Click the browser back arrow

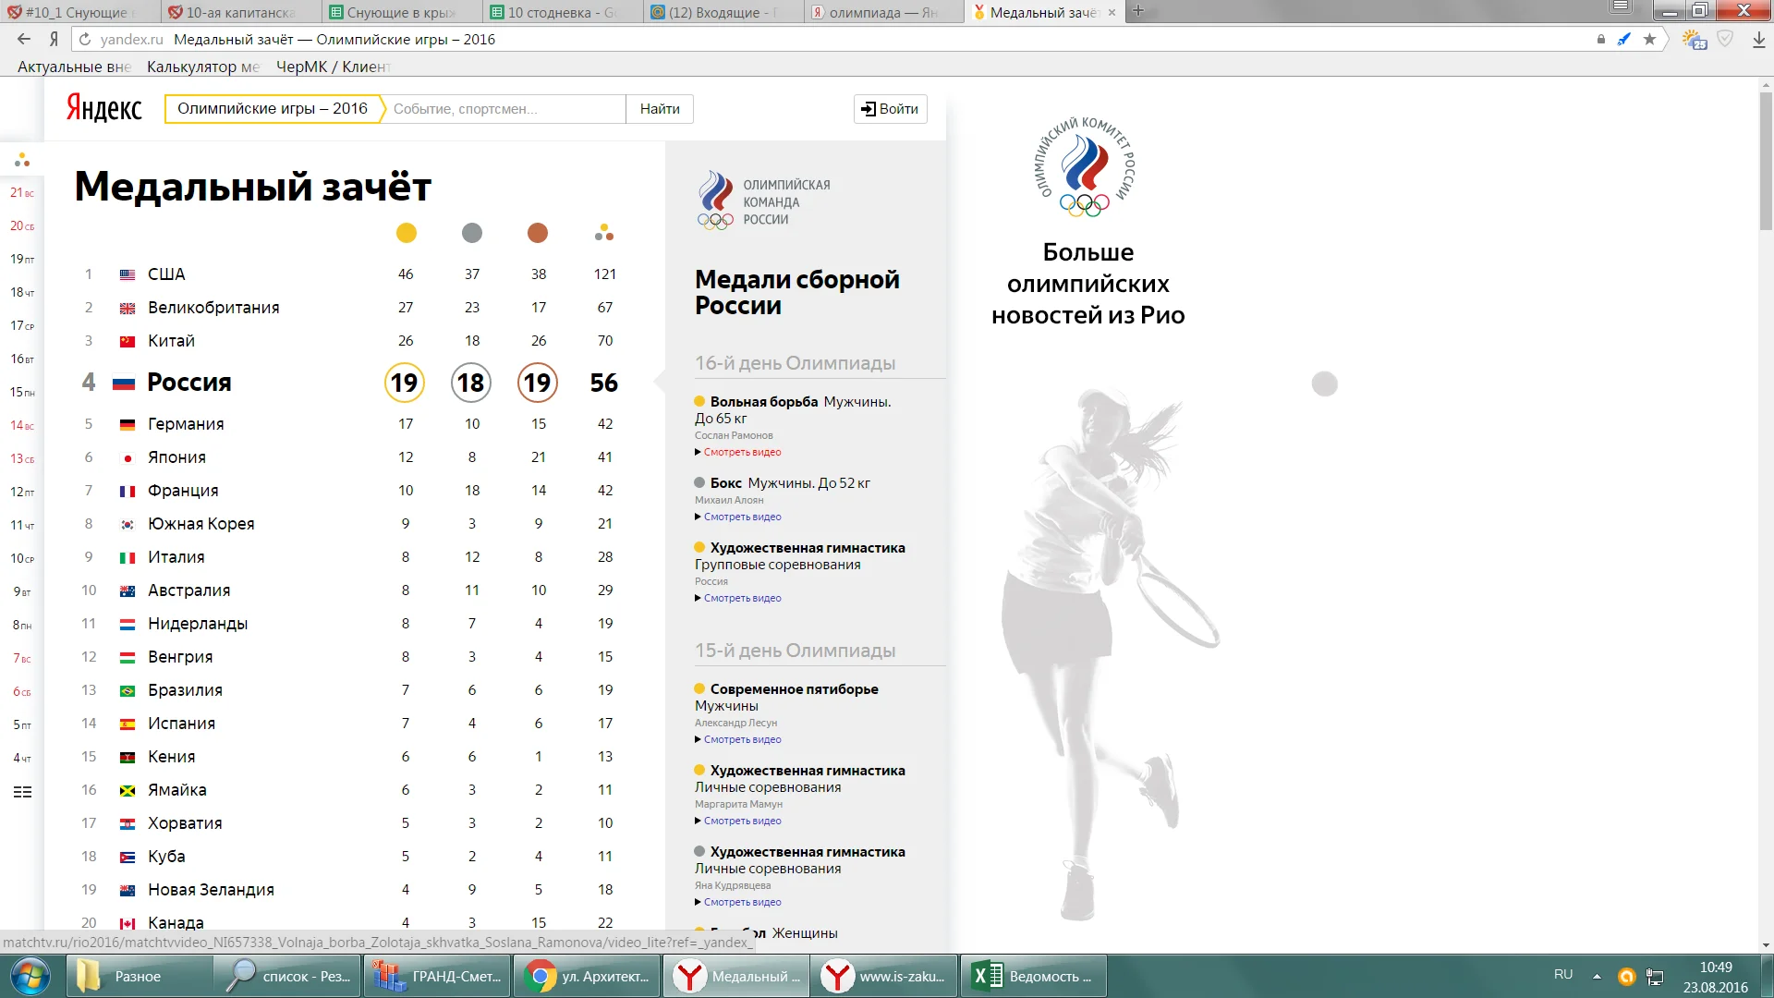tap(24, 39)
